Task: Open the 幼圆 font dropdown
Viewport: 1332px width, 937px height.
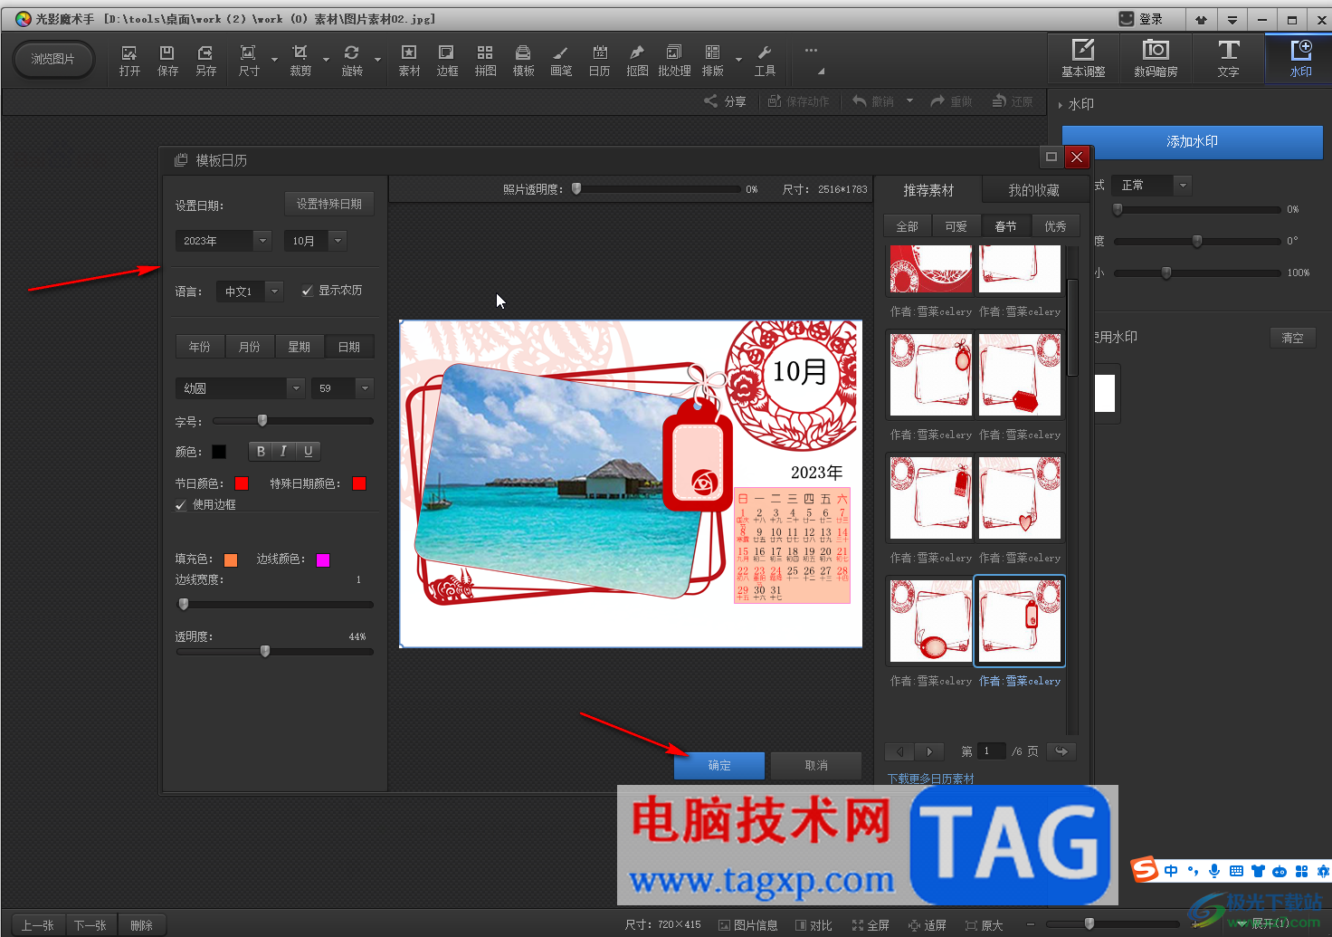Action: pyautogui.click(x=239, y=388)
